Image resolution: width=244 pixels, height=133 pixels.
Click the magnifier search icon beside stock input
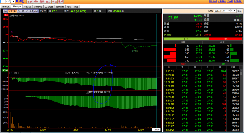[10, 2]
